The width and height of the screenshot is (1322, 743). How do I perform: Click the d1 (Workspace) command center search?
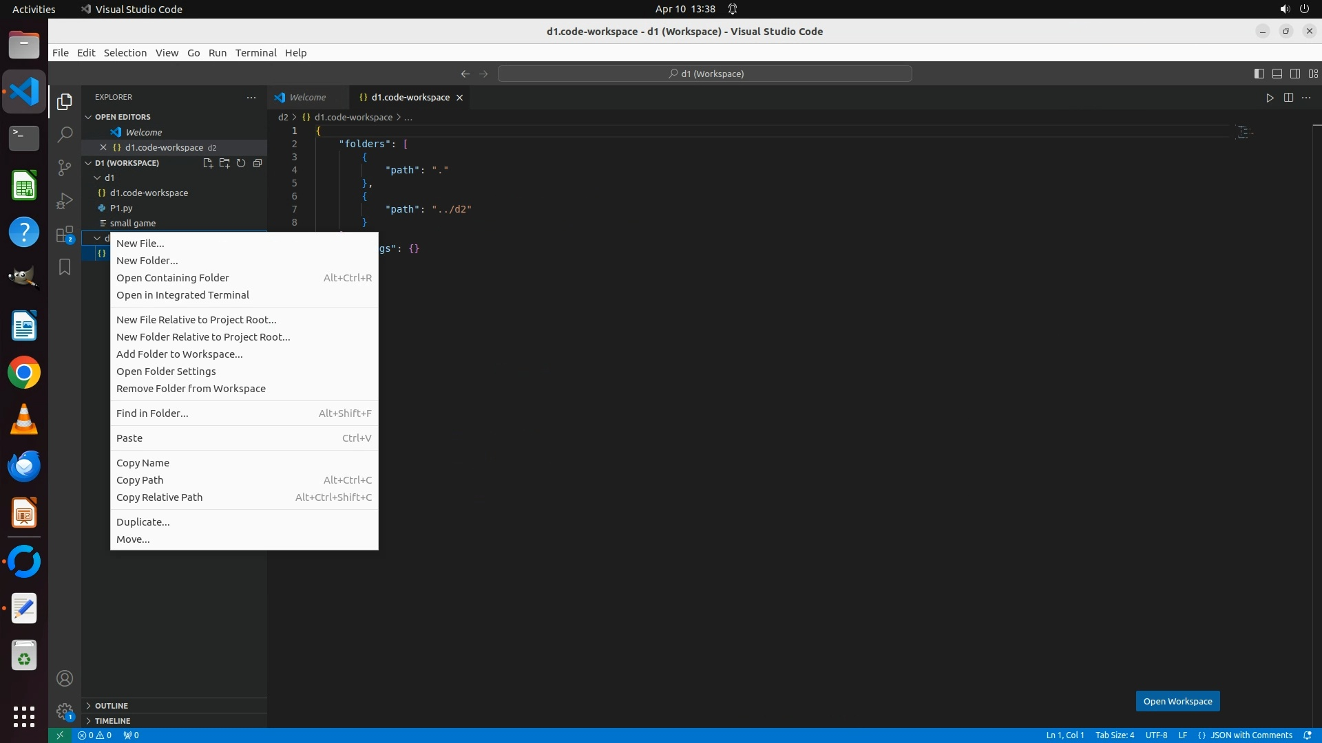point(704,74)
